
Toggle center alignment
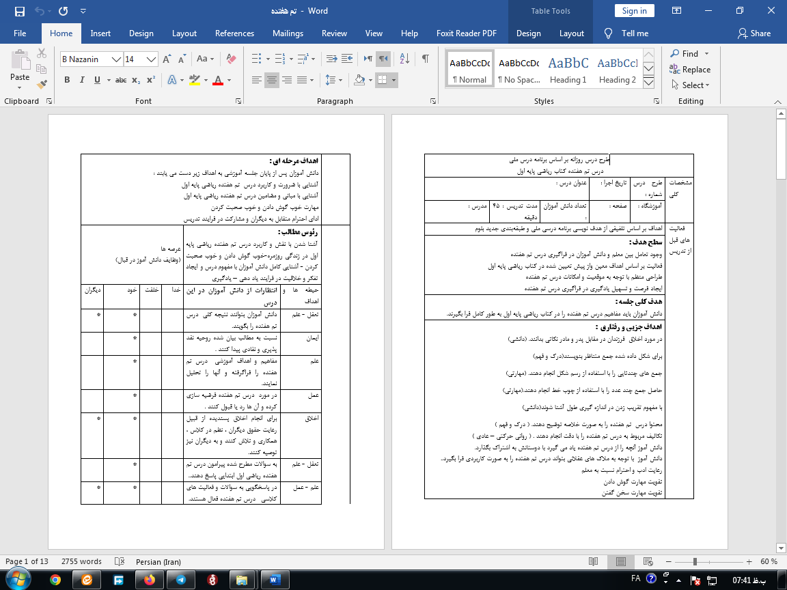(272, 80)
